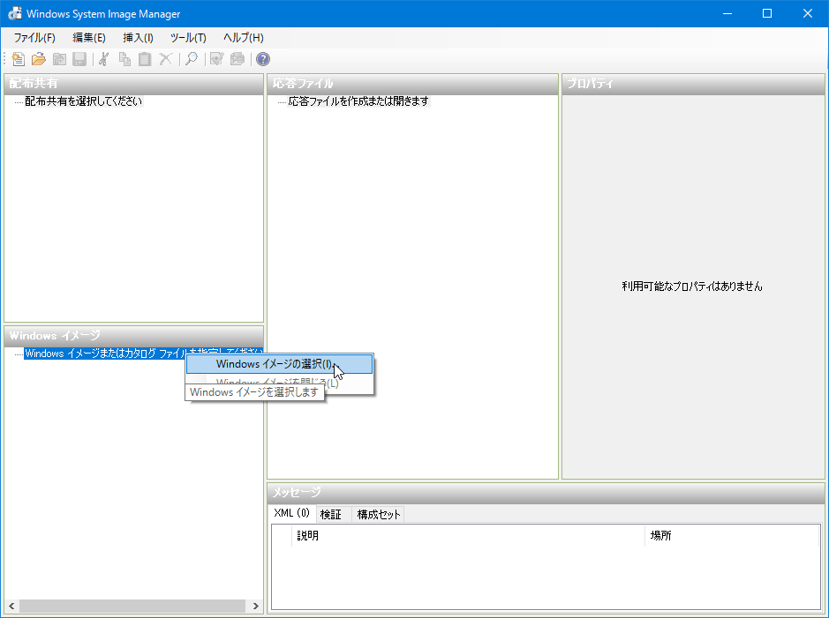Screen dimensions: 829x618
Task: Open the ヘルプ(H) menu
Action: tap(243, 38)
